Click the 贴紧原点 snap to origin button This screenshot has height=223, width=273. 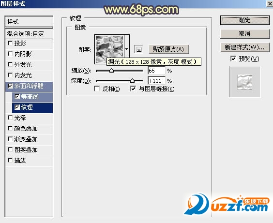point(168,49)
